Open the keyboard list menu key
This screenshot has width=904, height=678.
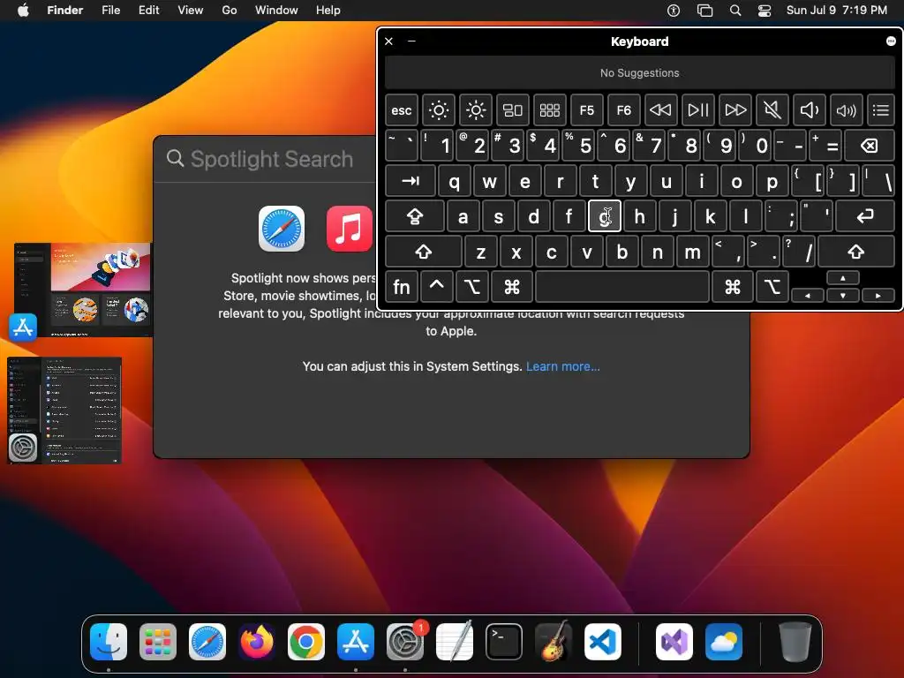881,110
